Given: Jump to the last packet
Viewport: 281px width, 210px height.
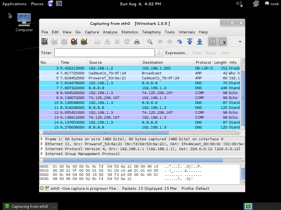Looking at the screenshot, I should (199, 42).
